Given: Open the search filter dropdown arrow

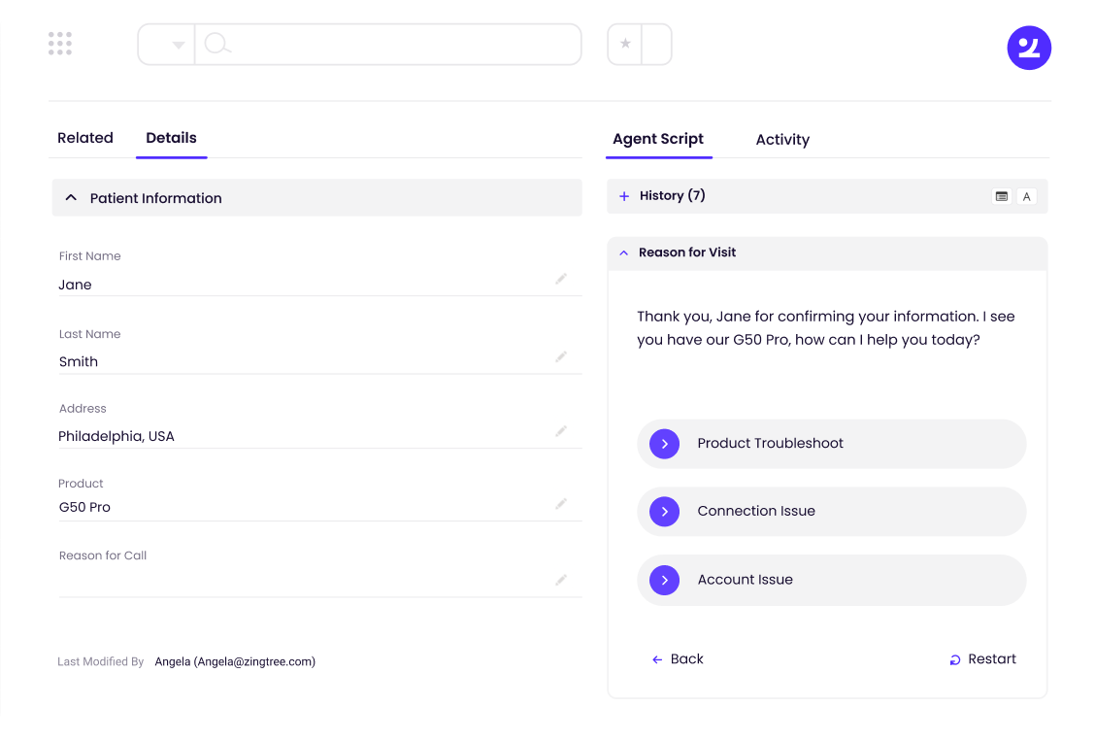Looking at the screenshot, I should coord(179,43).
